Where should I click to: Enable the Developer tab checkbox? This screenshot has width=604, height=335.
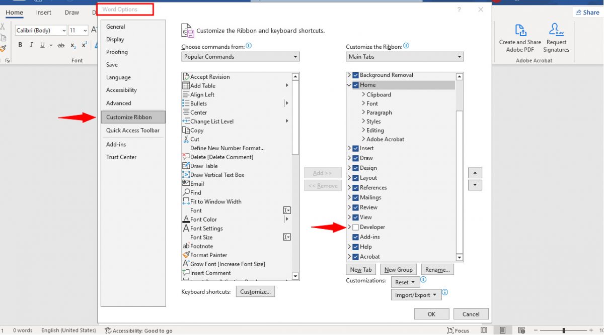point(356,227)
